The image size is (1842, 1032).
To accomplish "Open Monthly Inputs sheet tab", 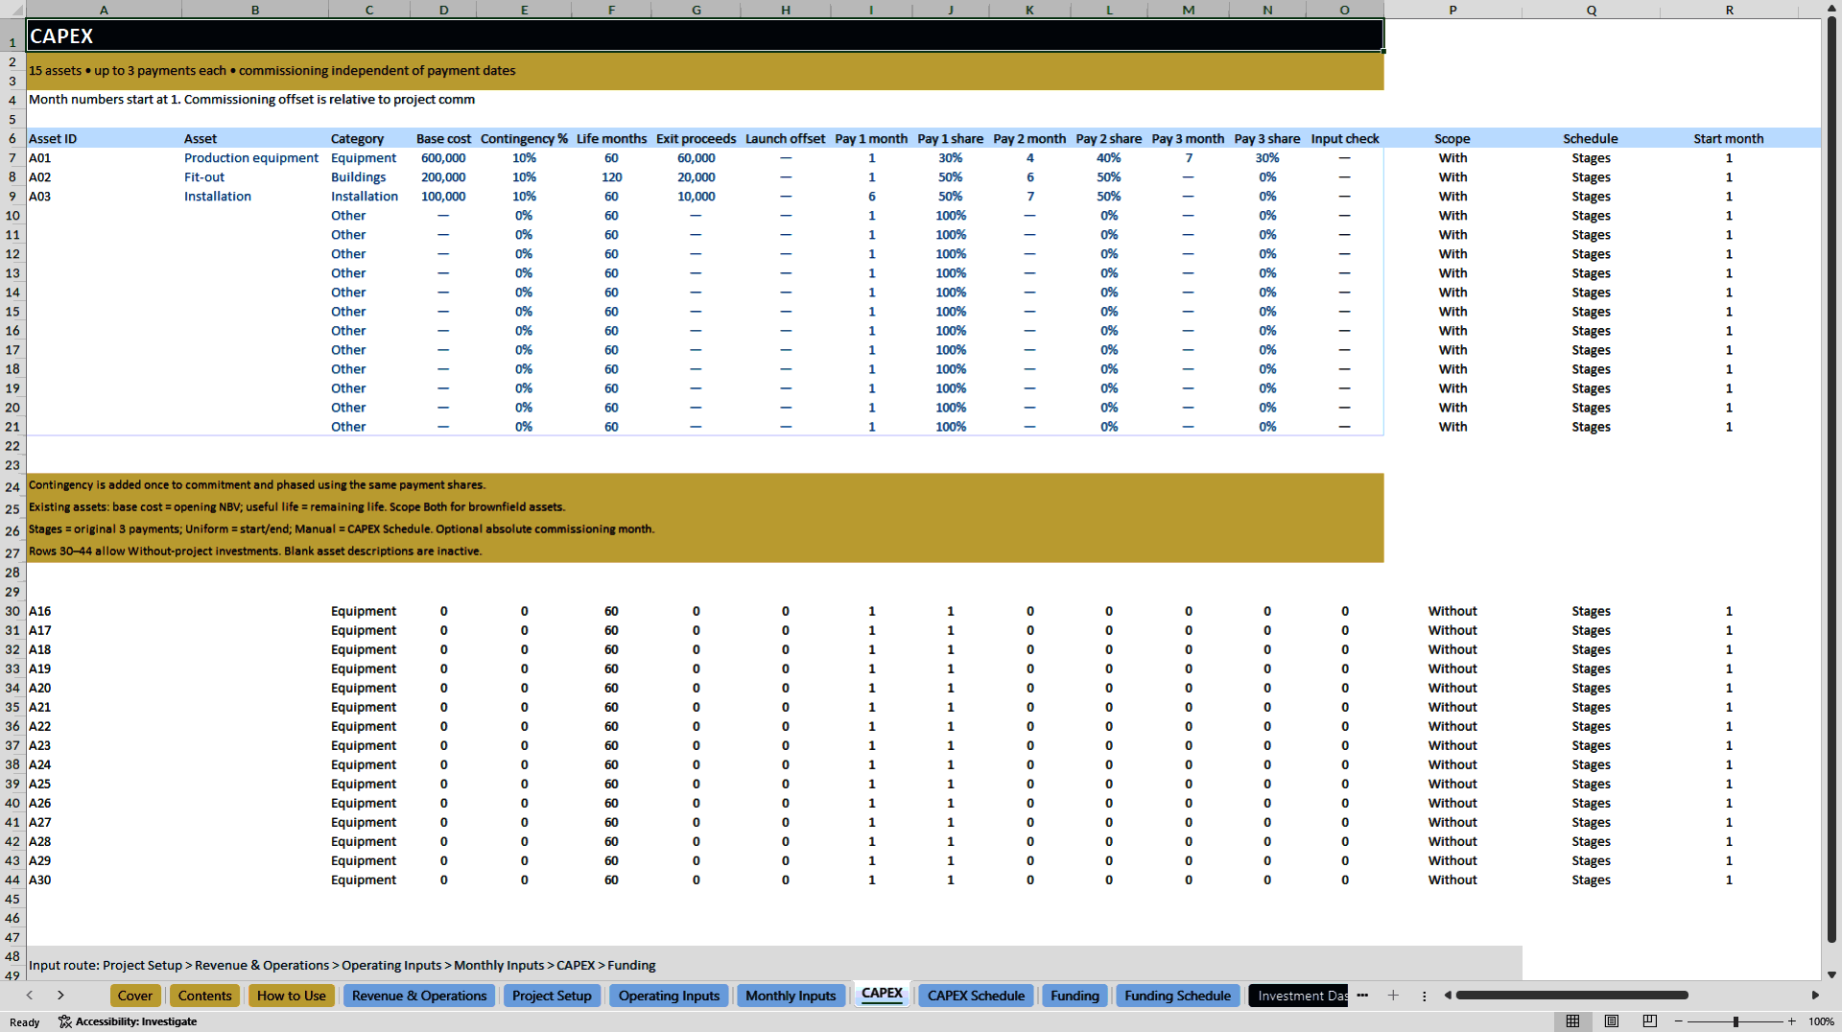I will [791, 996].
